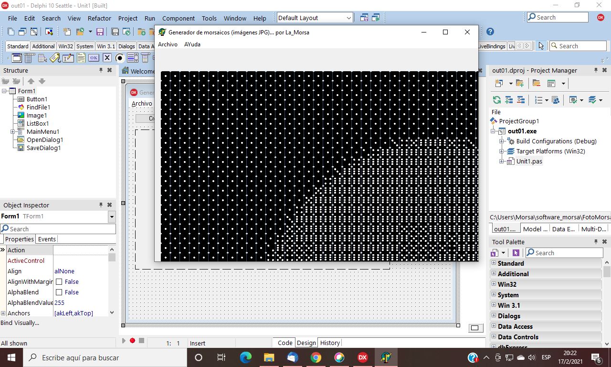This screenshot has width=611, height=367.
Task: Select the TButton OK component icon
Action: point(94,58)
